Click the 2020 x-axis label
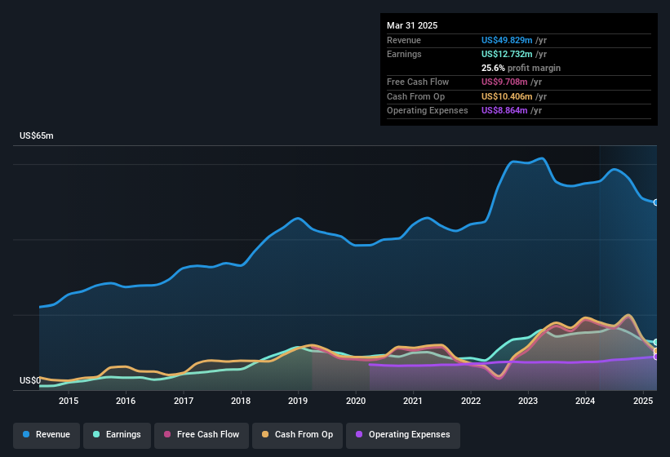 (356, 401)
